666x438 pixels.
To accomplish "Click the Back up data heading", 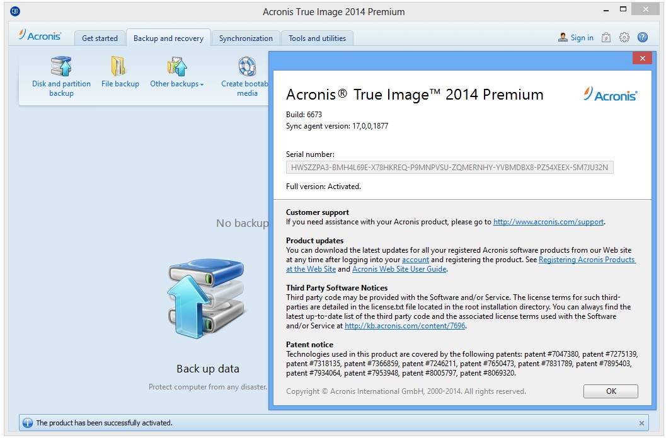I will coord(208,369).
